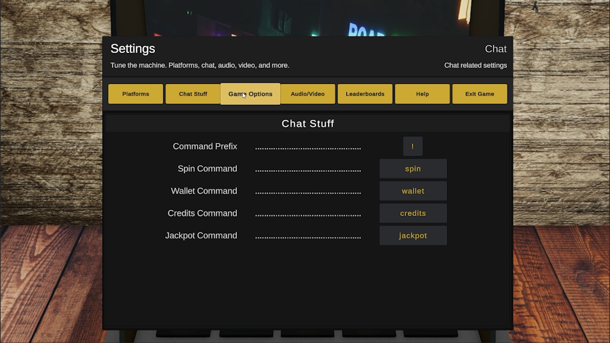This screenshot has width=610, height=343.
Task: Switch to the Chat Stuff tab
Action: (x=193, y=94)
